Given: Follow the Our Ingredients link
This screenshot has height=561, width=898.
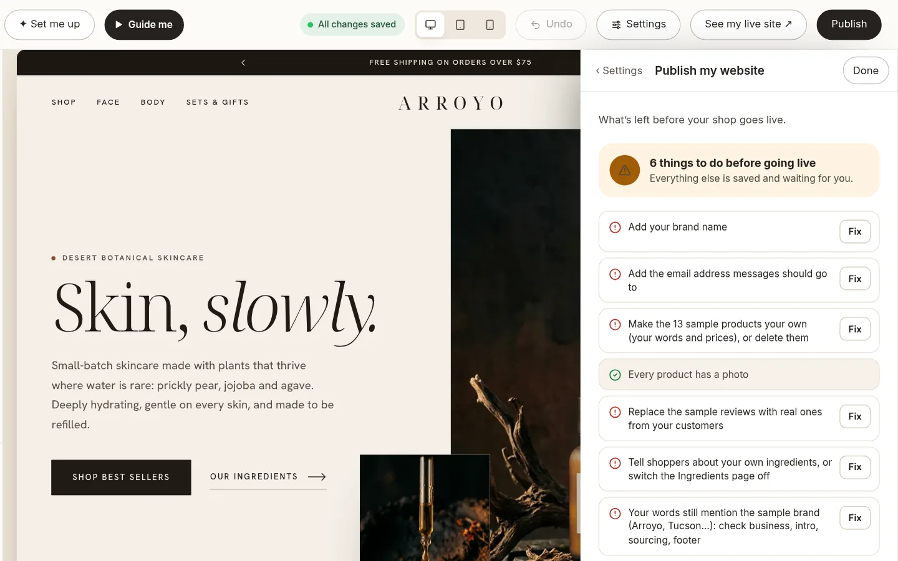Looking at the screenshot, I should (x=268, y=477).
